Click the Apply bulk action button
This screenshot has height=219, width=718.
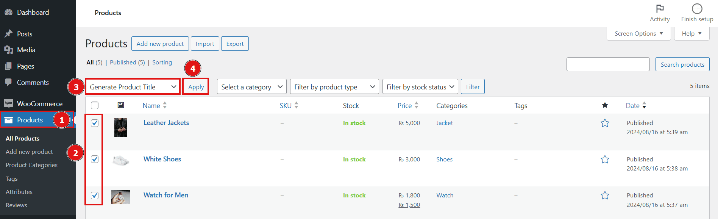click(196, 87)
